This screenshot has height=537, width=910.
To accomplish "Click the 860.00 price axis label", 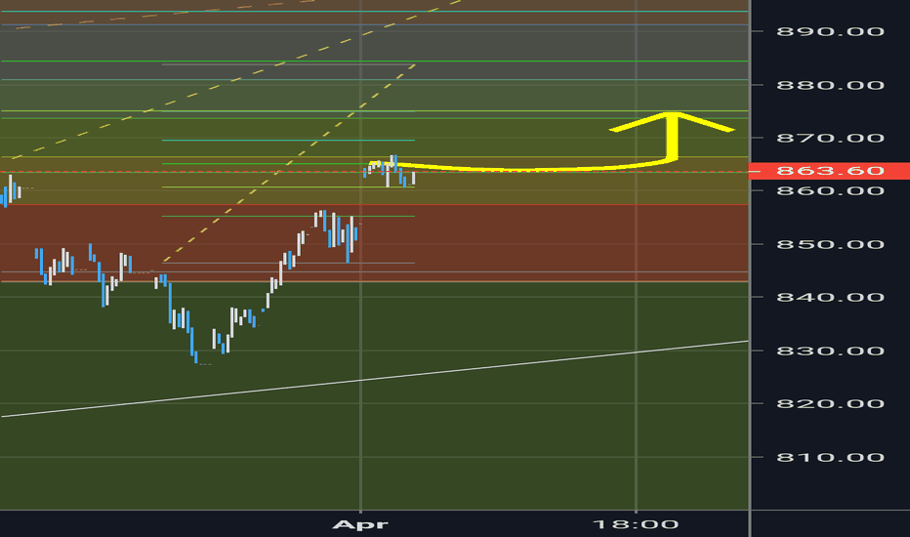I will point(830,191).
